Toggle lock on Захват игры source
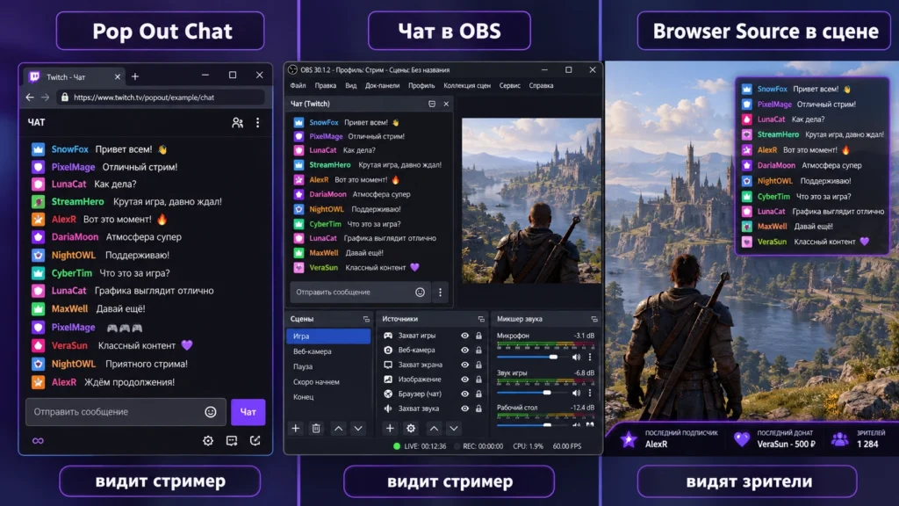 coord(478,336)
